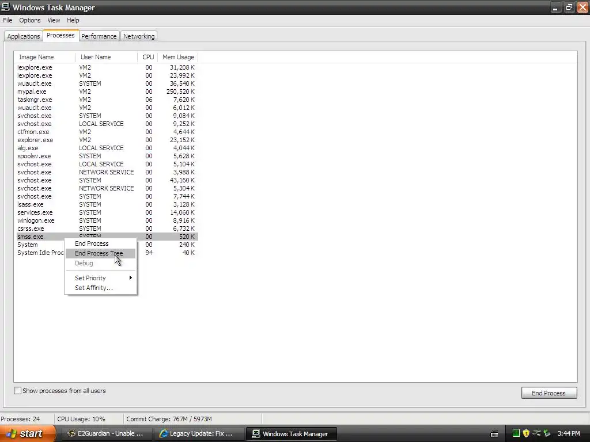Switch to the Performance tab

[99, 36]
